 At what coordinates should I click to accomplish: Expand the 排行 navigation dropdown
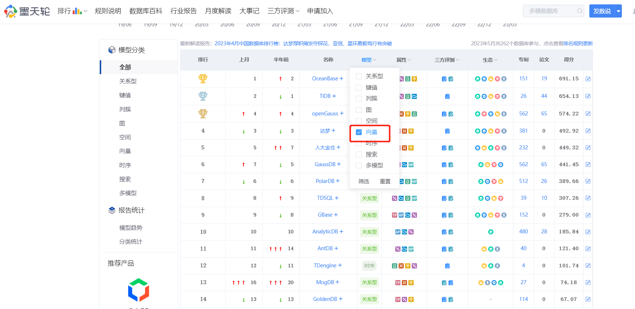click(x=85, y=11)
